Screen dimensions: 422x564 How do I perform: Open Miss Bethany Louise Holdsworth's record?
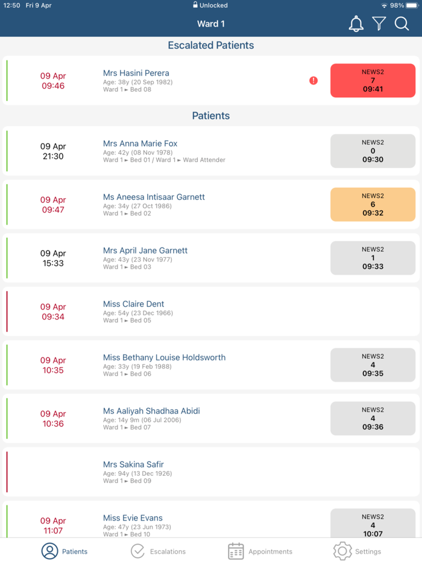[x=164, y=357]
